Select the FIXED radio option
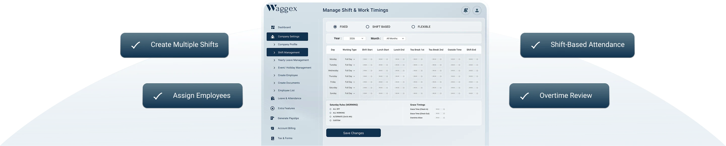This screenshot has height=146, width=726. (335, 27)
